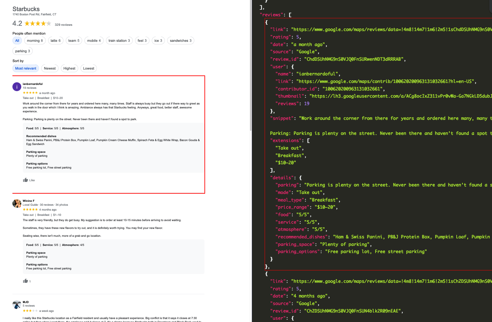Click the "service": "5/5" line
The image size is (492, 322).
[x=297, y=222]
